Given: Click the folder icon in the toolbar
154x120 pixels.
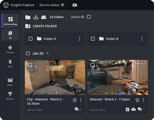Looking at the screenshot, I should click(28, 17).
